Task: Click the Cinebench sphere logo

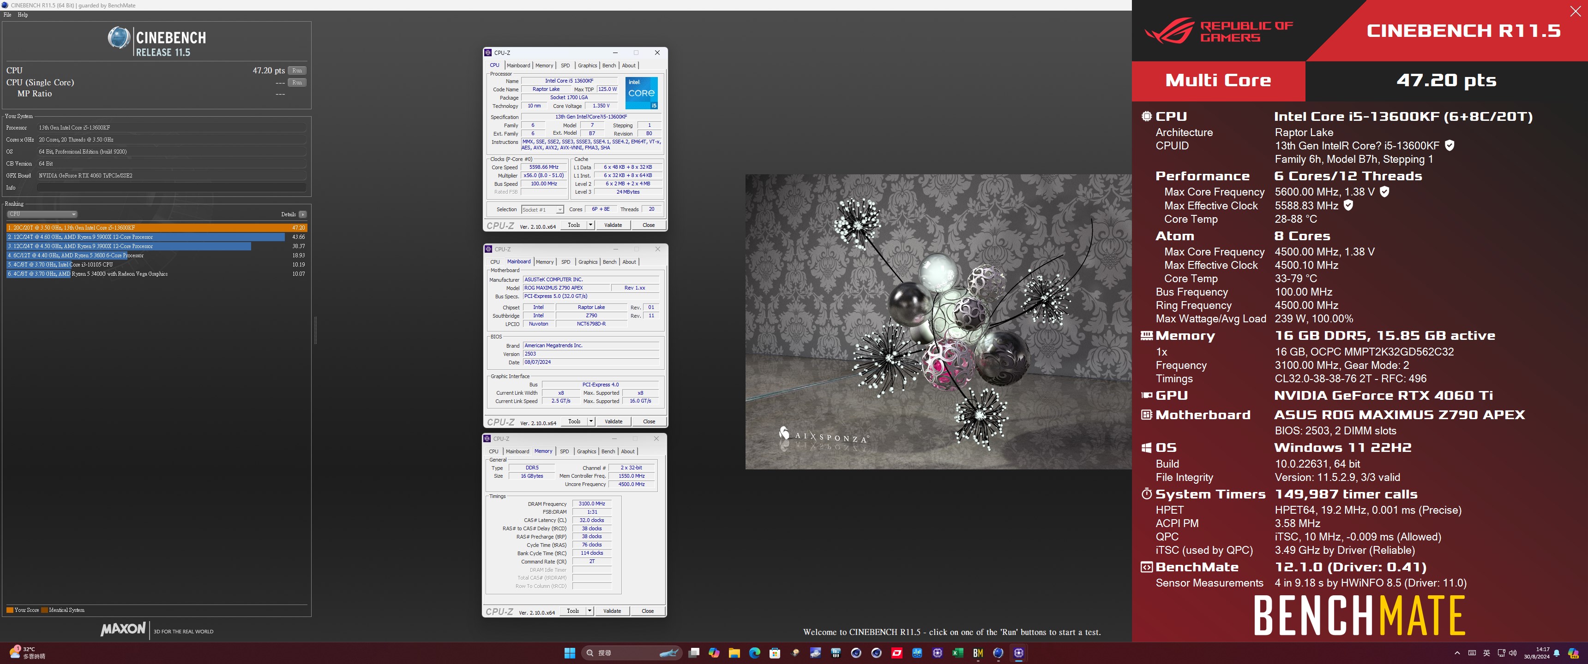Action: pyautogui.click(x=118, y=37)
